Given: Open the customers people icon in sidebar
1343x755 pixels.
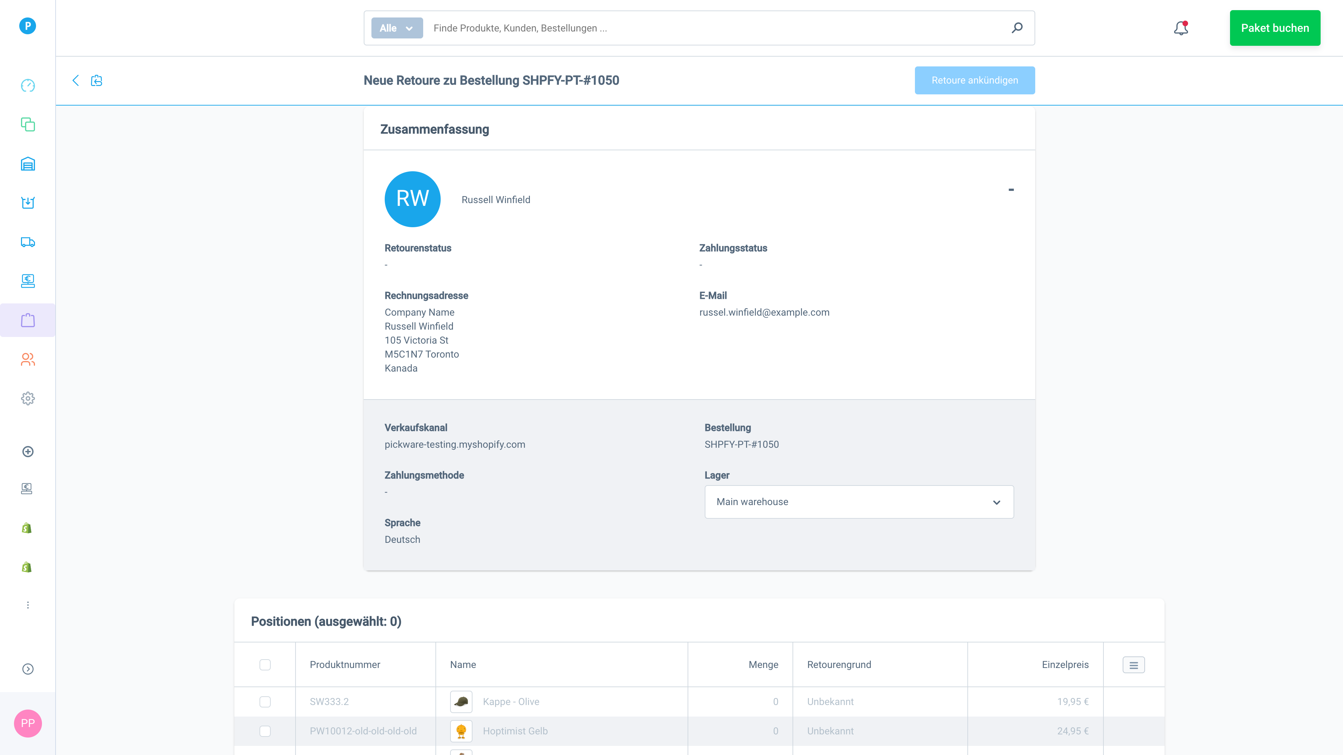Looking at the screenshot, I should [x=28, y=360].
